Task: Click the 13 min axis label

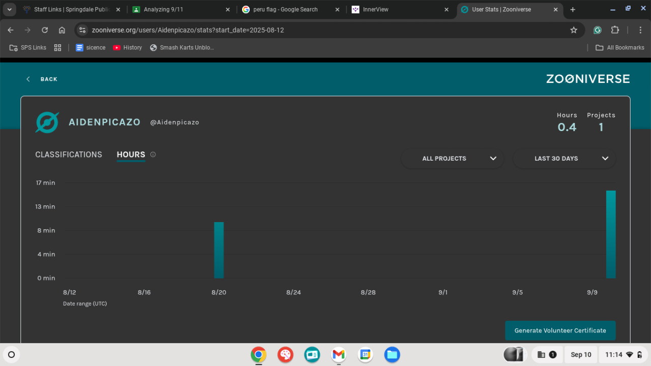Action: pyautogui.click(x=46, y=207)
